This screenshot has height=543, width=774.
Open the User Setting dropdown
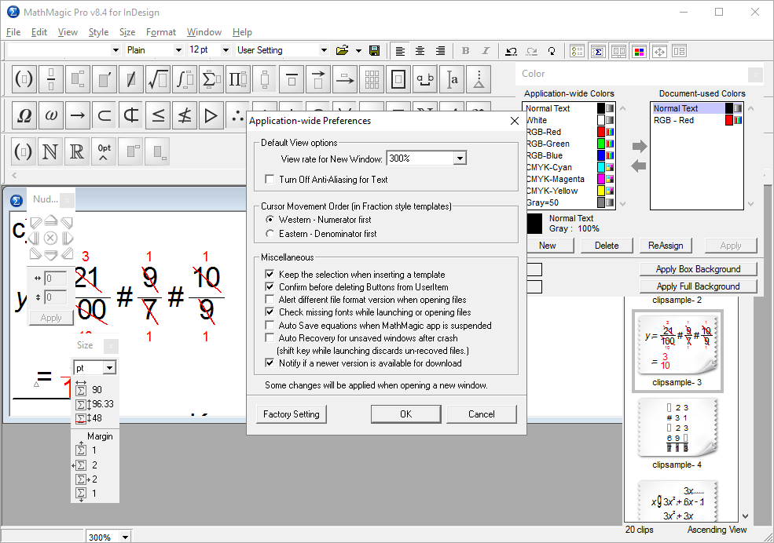[x=324, y=50]
